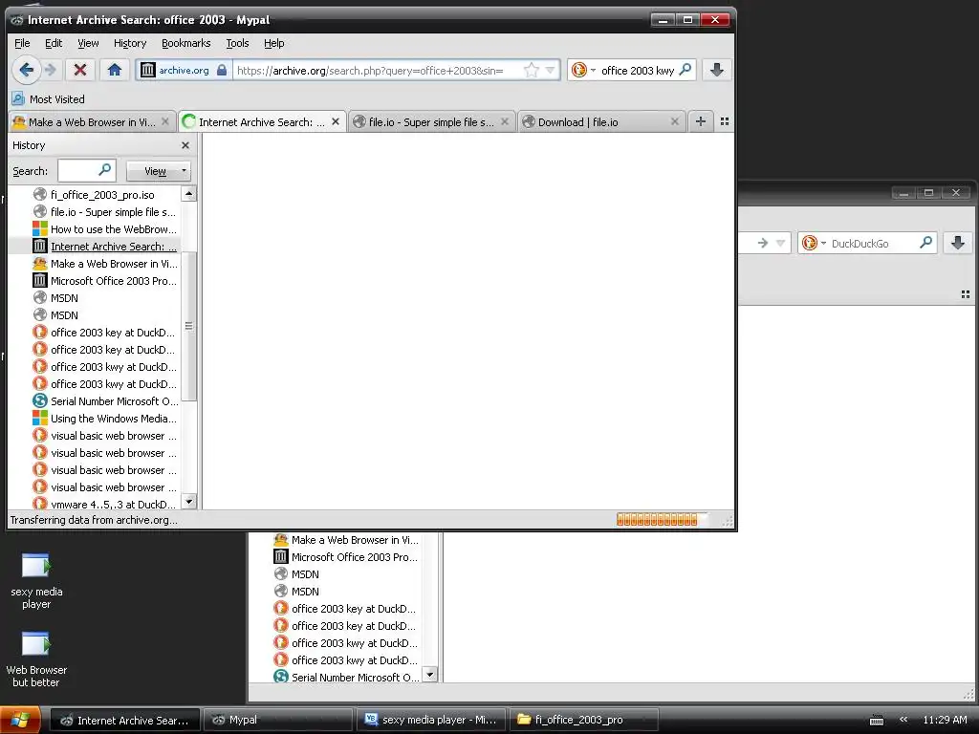Click the page loading progress bar

click(662, 520)
